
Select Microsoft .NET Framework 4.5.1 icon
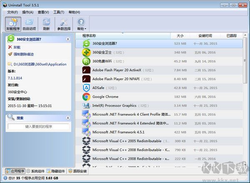(x=86, y=132)
